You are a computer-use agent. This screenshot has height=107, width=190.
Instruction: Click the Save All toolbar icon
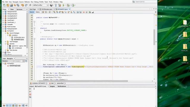pyautogui.click(x=18, y=5)
